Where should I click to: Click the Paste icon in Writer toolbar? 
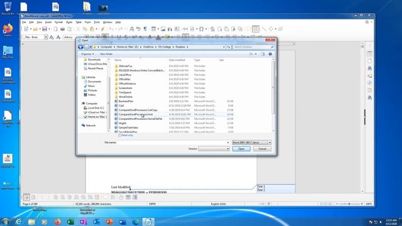[x=92, y=30]
